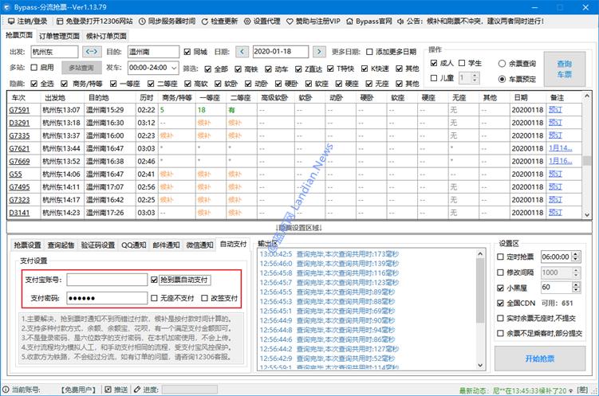Click the 目的 station input field

tap(153, 52)
